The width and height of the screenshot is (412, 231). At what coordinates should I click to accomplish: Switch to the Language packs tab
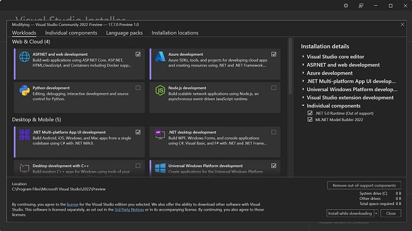coord(124,33)
